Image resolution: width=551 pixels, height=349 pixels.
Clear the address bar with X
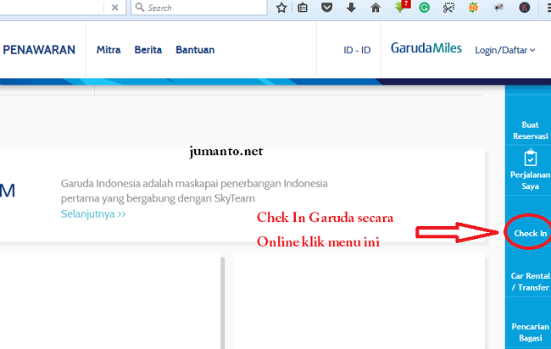pos(115,8)
